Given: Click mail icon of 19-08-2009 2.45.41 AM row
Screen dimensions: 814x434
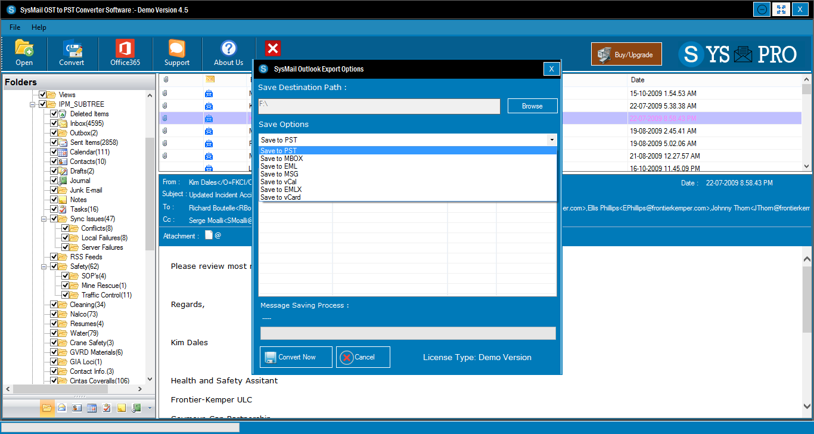Looking at the screenshot, I should (x=209, y=131).
